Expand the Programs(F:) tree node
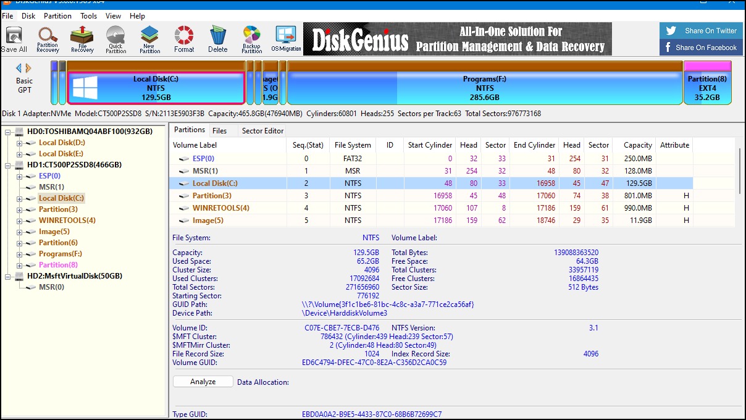 pyautogui.click(x=19, y=254)
